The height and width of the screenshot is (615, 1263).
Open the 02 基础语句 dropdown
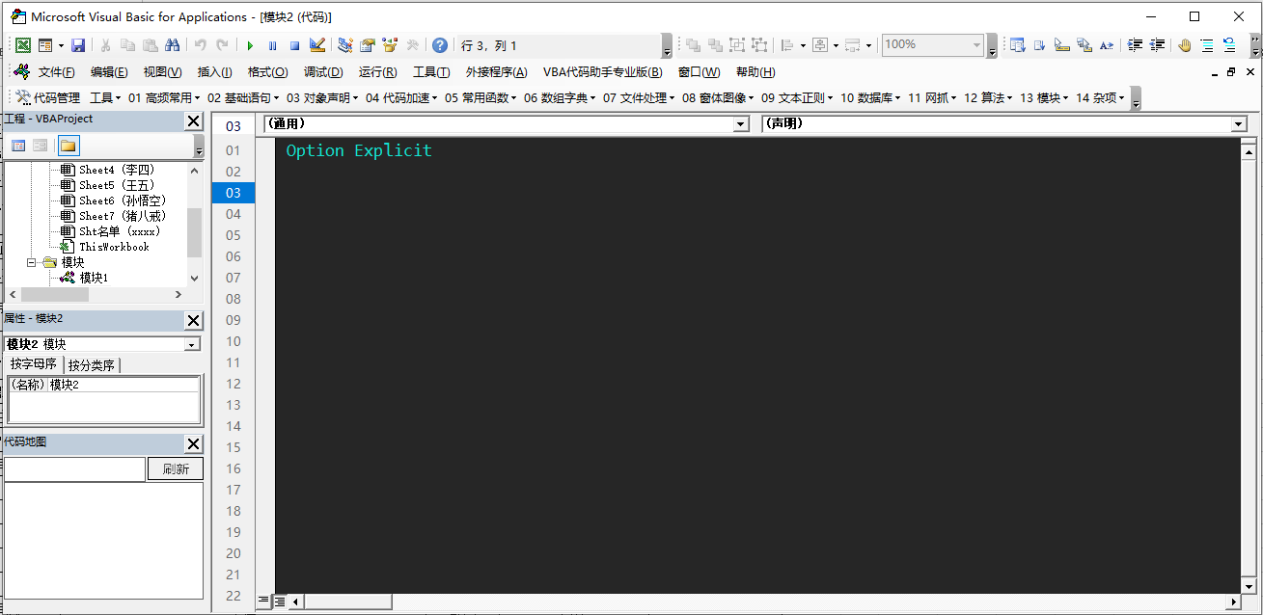click(x=242, y=97)
